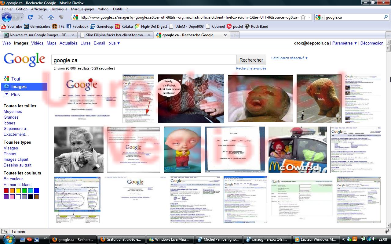Open a new tab with the plus button
391x244 pixels.
click(235, 35)
